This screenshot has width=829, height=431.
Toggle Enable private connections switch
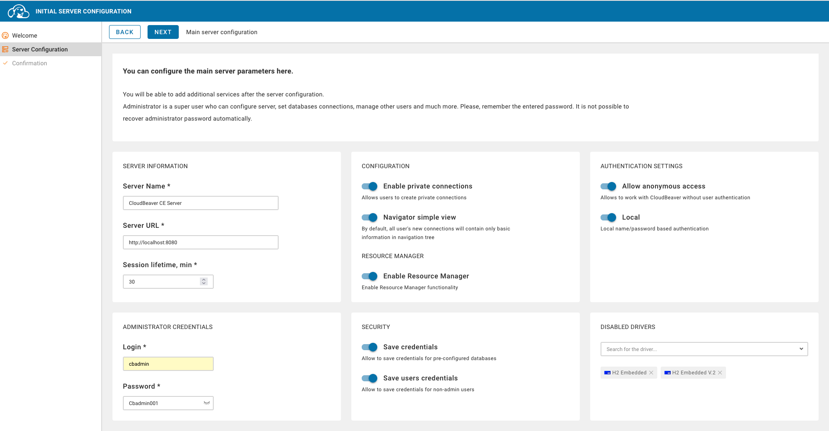(x=370, y=186)
